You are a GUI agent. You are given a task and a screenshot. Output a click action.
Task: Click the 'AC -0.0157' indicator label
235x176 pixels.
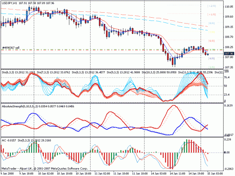pyautogui.click(x=9, y=140)
